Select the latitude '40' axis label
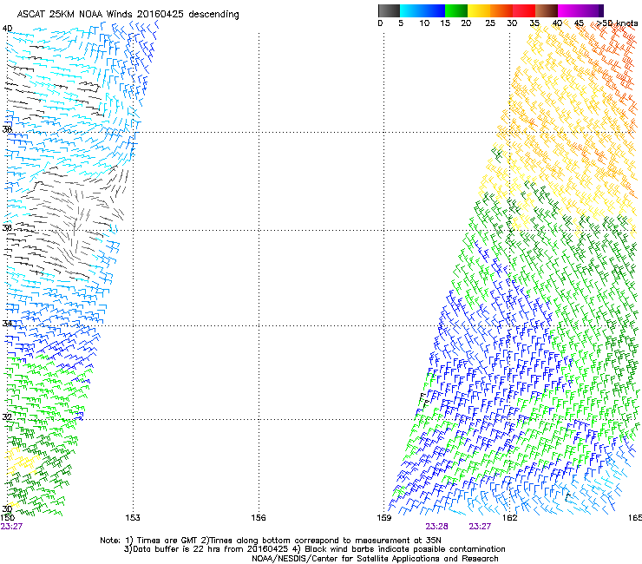642x564 pixels. pos(7,29)
